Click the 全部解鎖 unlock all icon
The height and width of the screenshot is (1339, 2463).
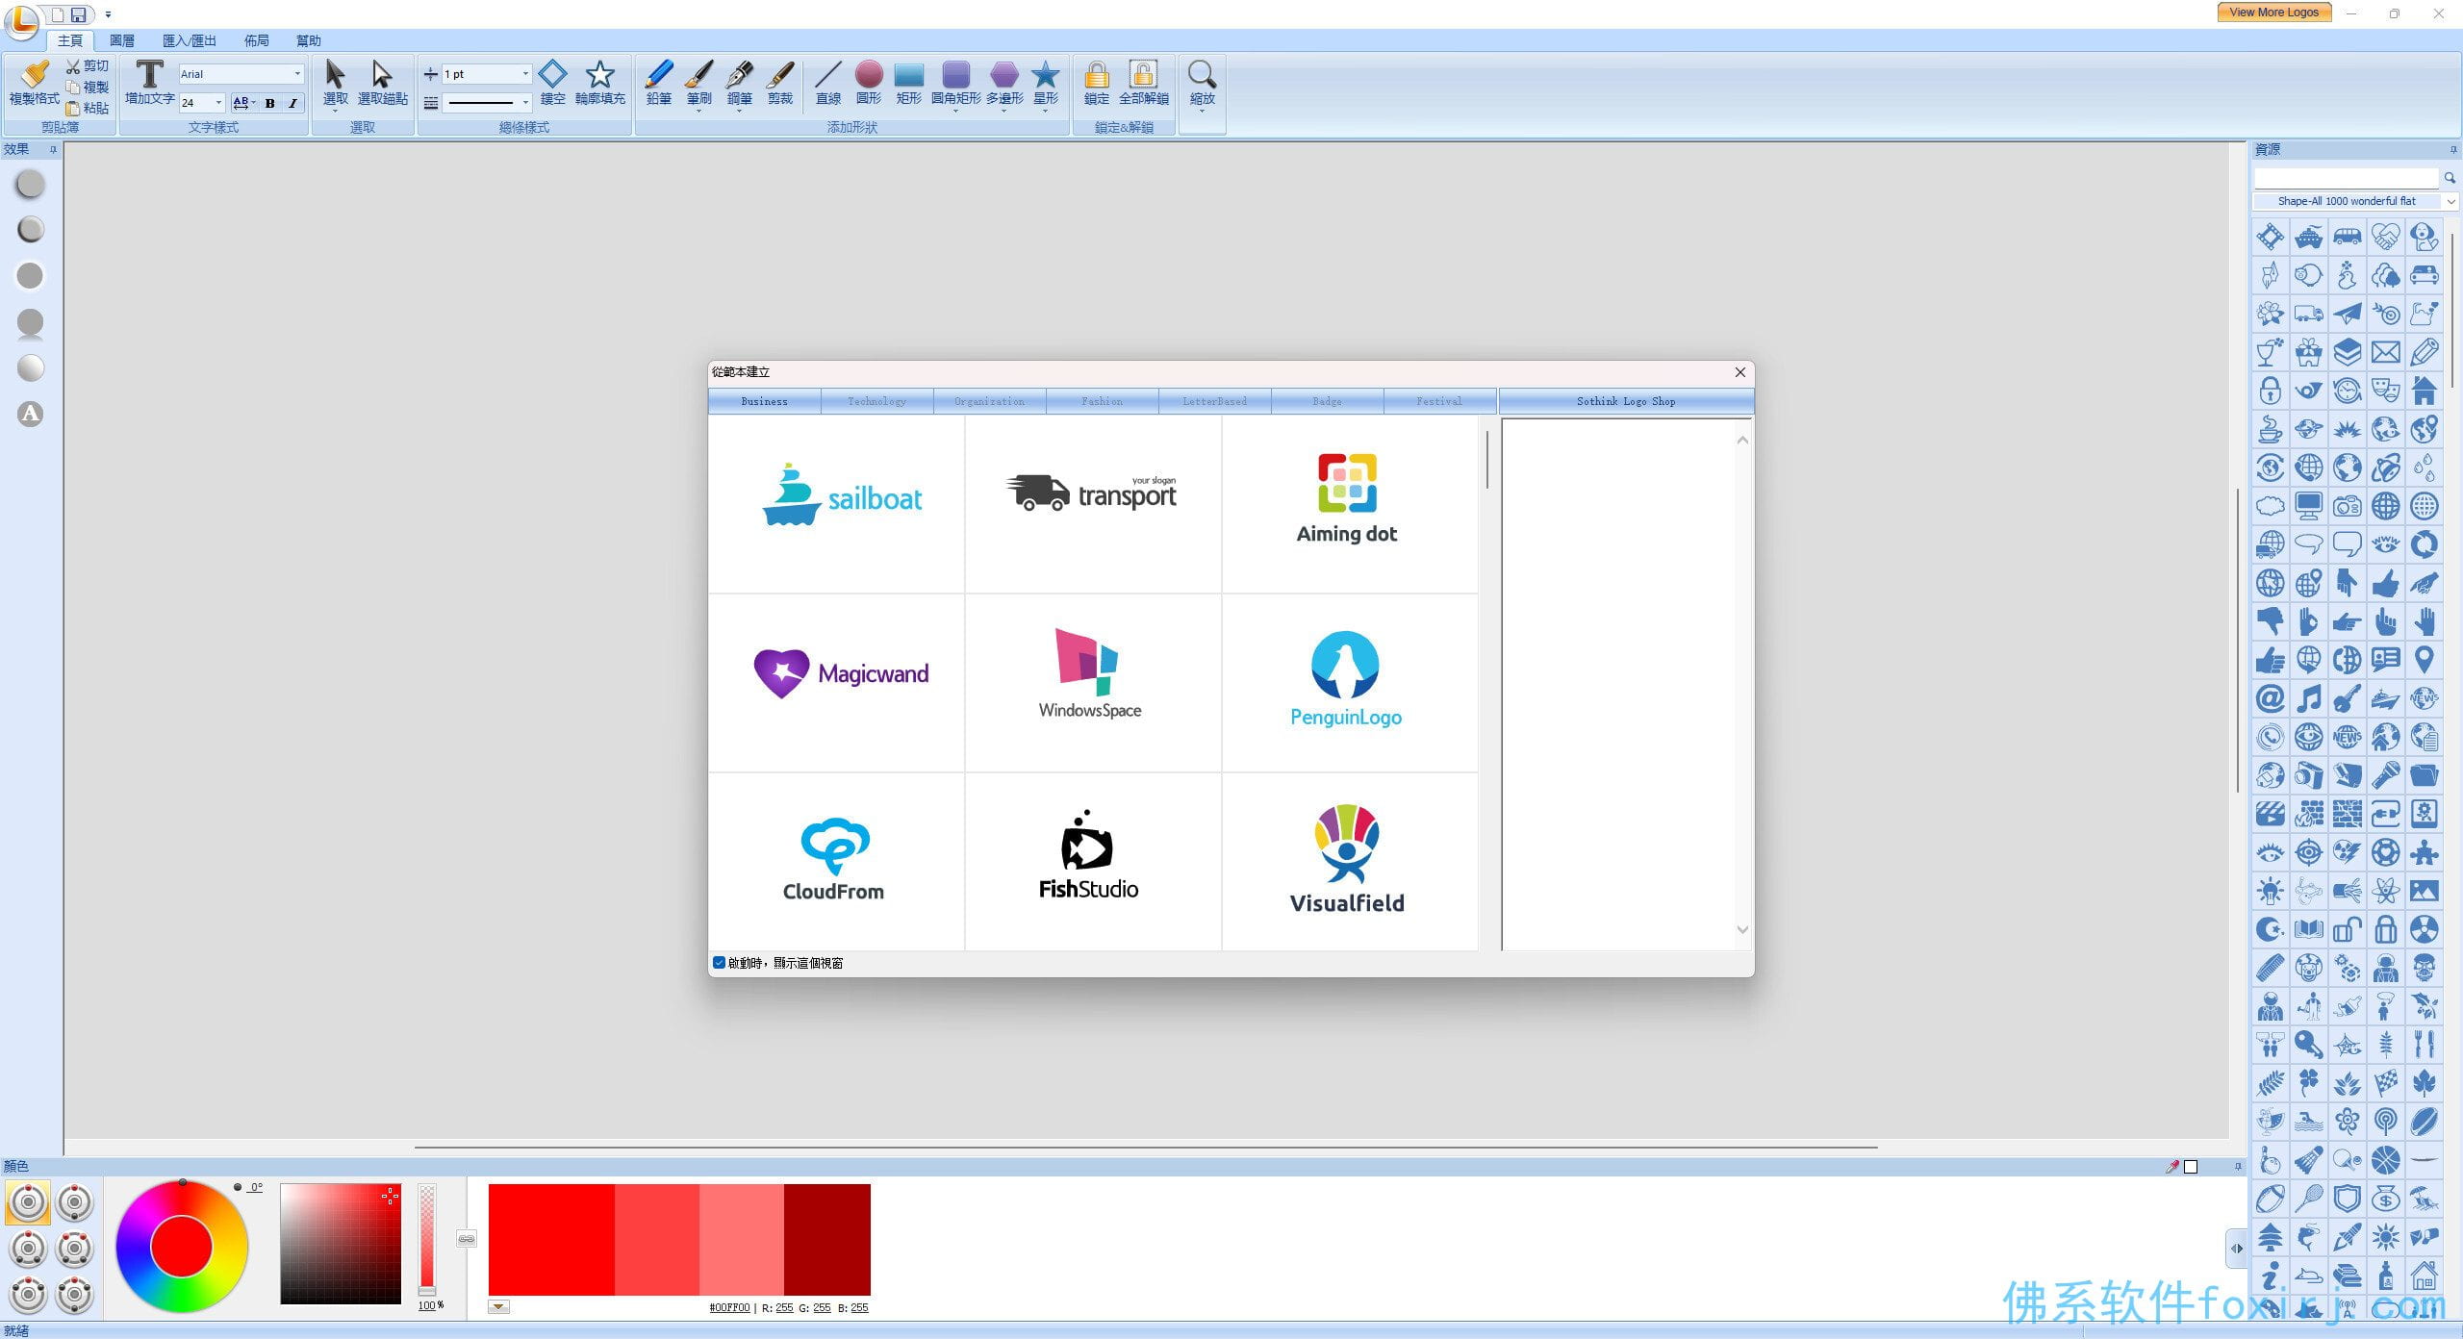[x=1143, y=83]
